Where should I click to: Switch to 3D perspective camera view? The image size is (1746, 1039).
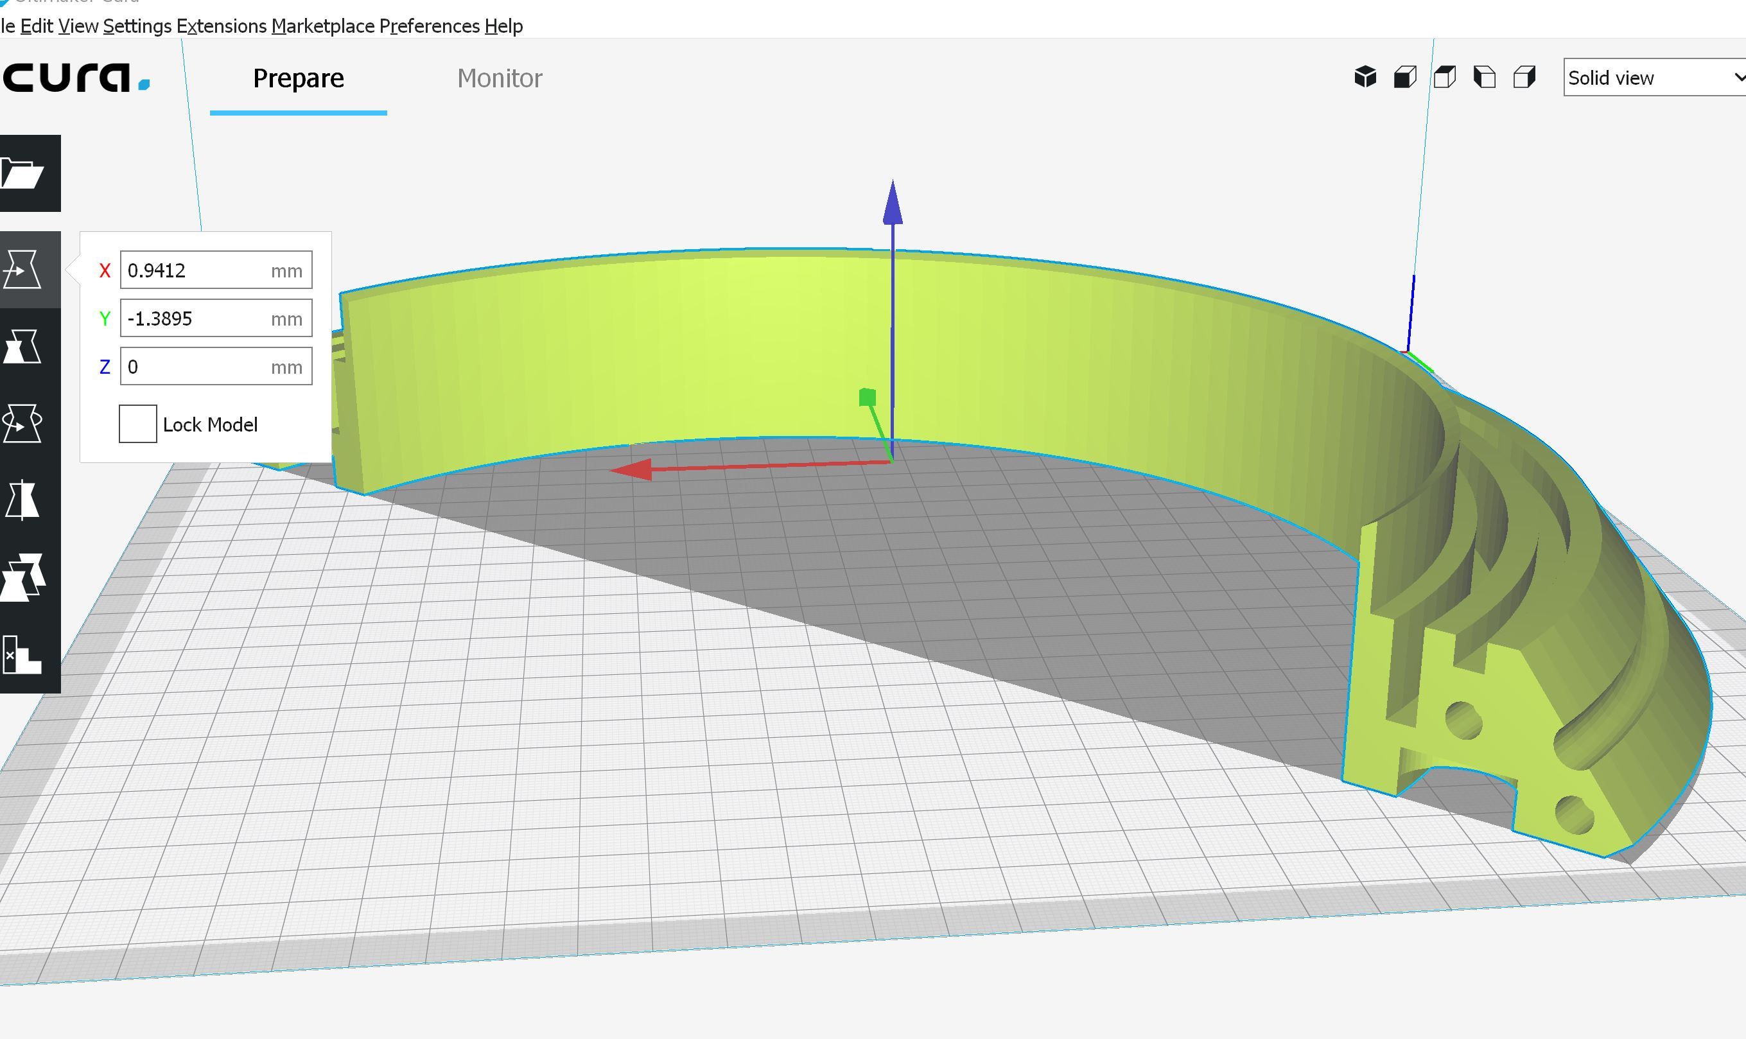(1365, 77)
